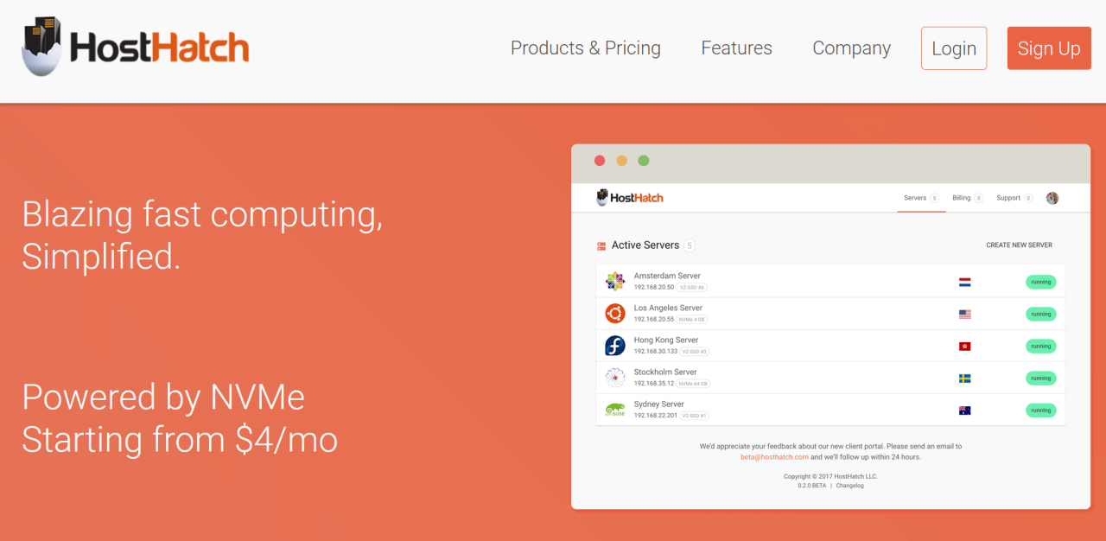Open the Features menu
Screen dimensions: 1106x541
pyautogui.click(x=737, y=48)
